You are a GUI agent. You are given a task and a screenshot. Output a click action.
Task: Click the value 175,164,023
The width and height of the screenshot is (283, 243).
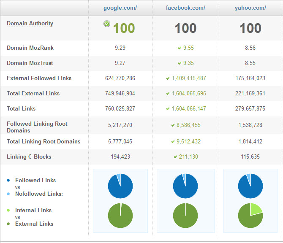tap(250, 78)
